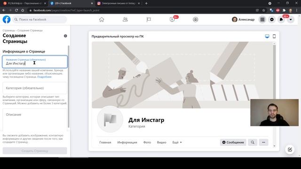Open the Groups icon
This screenshot has height=169, width=301.
tap(196, 19)
